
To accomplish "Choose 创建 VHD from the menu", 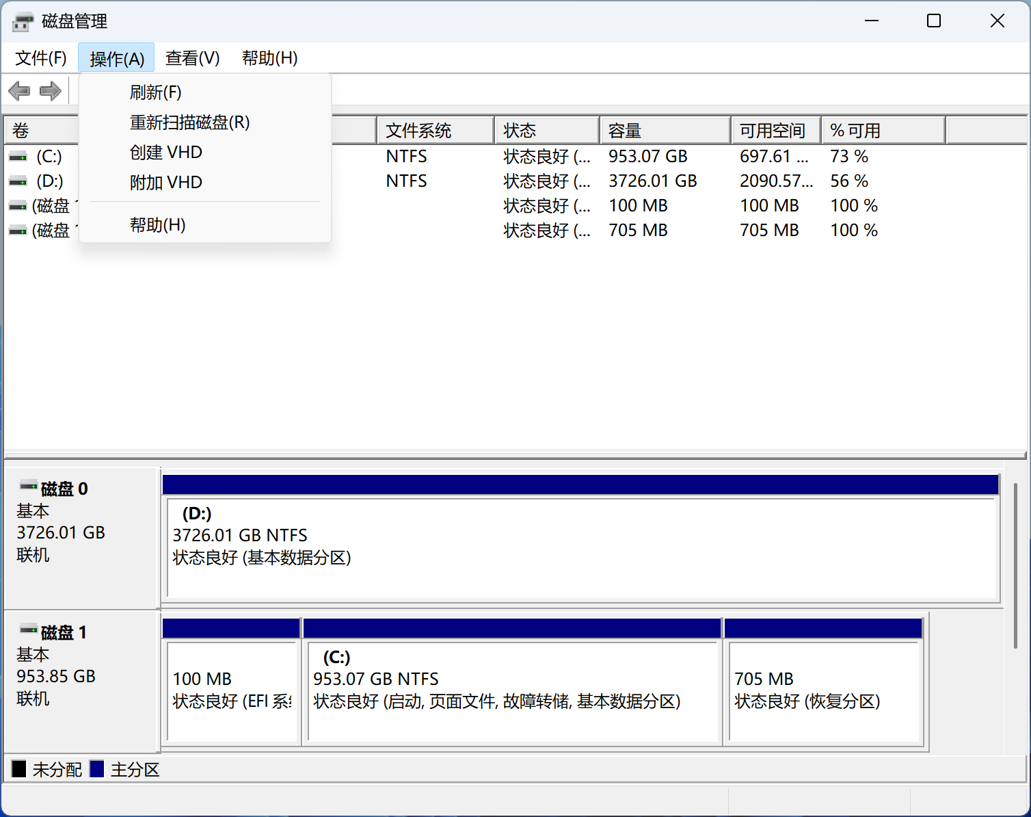I will [166, 153].
